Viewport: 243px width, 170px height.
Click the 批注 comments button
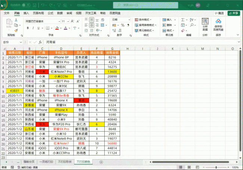[x=219, y=13]
